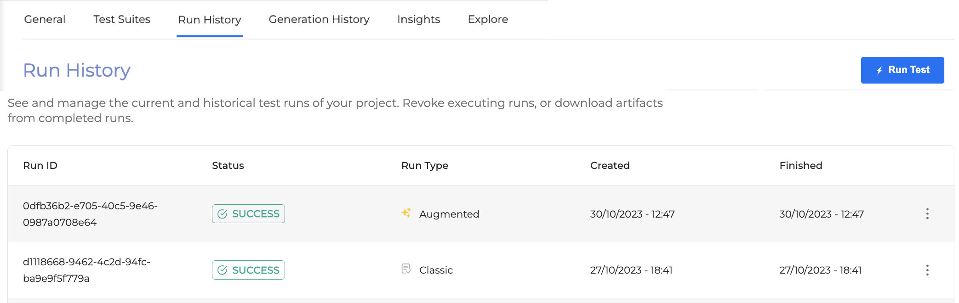The image size is (959, 303).
Task: Click the checkmark icon in the second SUCCESS badge
Action: coord(223,270)
